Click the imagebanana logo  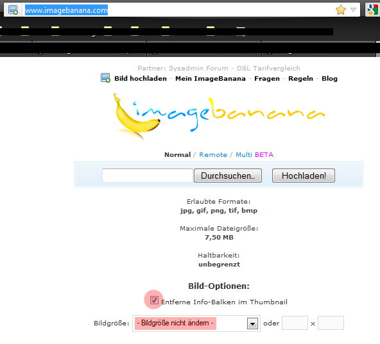point(219,116)
